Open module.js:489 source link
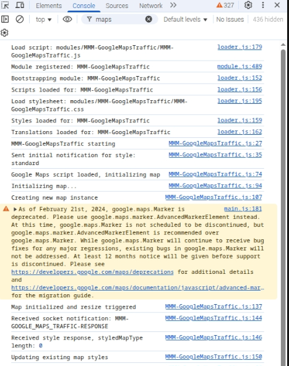The width and height of the screenshot is (289, 366). (239, 66)
